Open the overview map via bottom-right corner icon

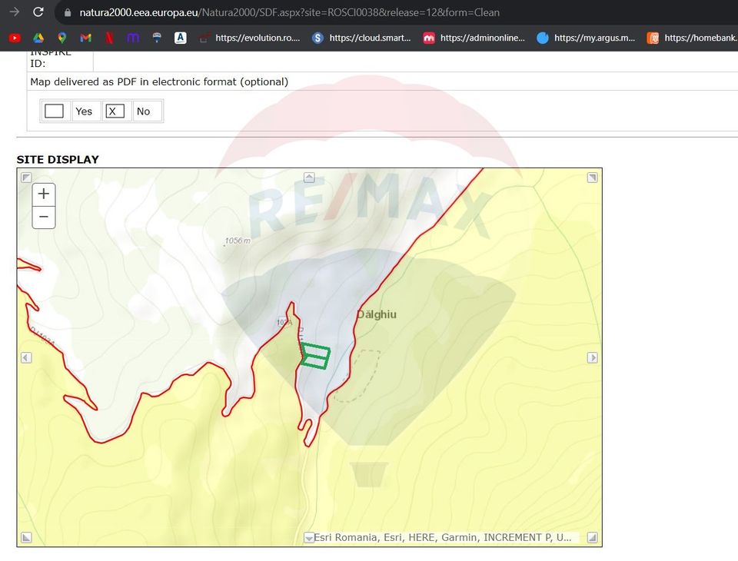(592, 537)
